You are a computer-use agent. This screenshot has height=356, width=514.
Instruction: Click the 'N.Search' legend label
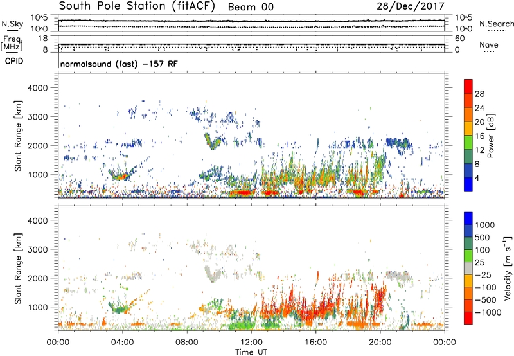pyautogui.click(x=496, y=24)
